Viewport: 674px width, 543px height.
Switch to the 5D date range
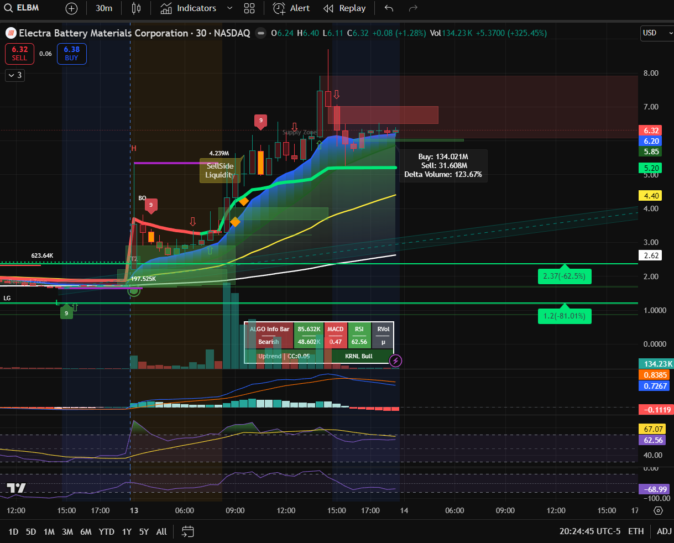click(31, 531)
